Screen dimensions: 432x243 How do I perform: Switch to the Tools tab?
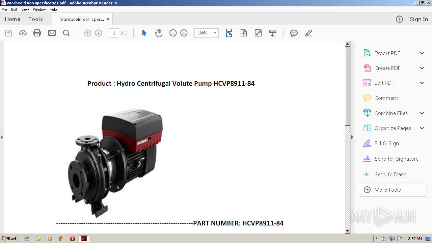click(35, 19)
